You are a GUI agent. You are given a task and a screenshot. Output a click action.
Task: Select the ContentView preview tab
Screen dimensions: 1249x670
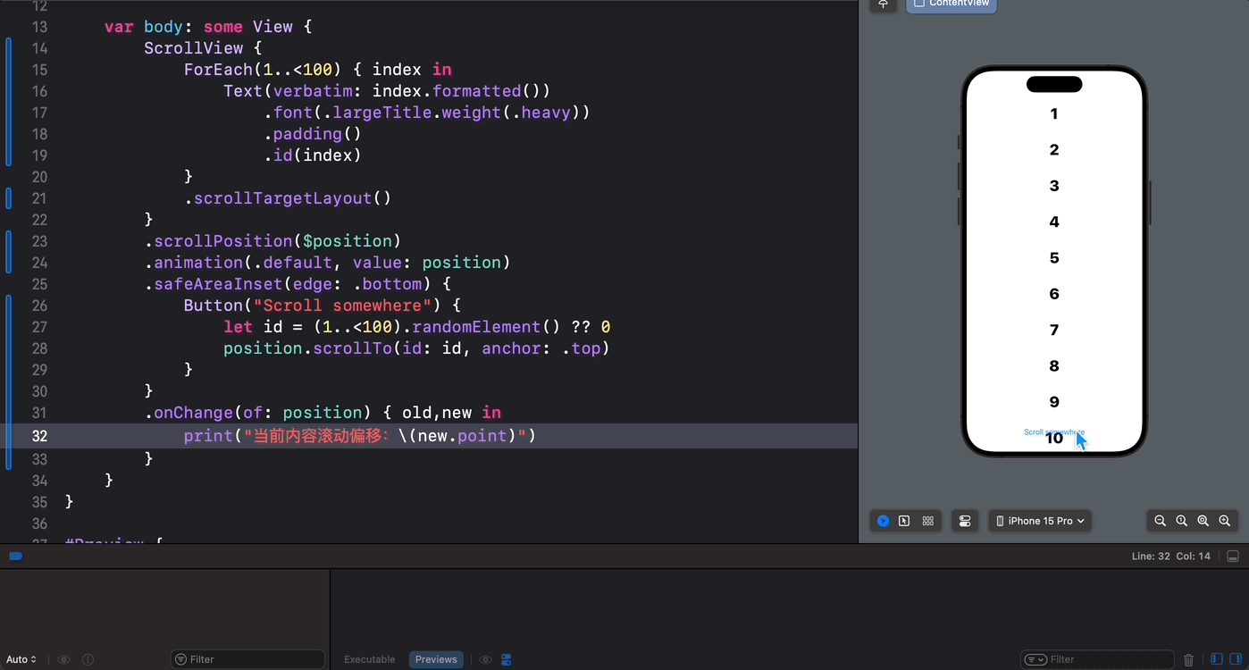coord(951,4)
